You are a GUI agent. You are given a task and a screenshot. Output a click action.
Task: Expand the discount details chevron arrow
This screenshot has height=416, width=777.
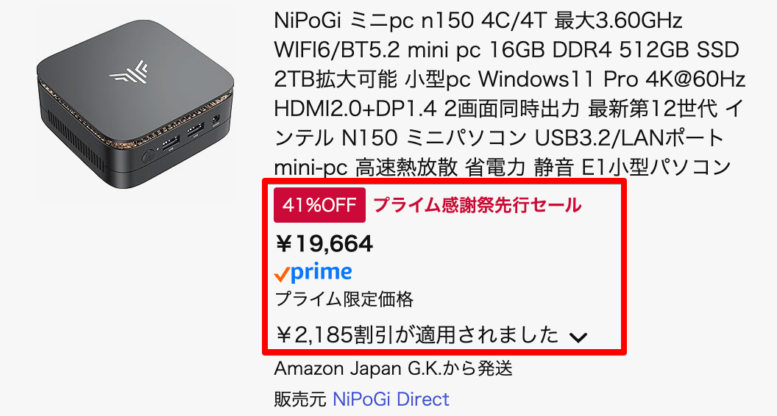click(578, 337)
